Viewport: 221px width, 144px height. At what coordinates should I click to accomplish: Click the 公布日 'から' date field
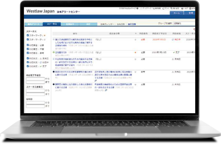click(x=35, y=103)
